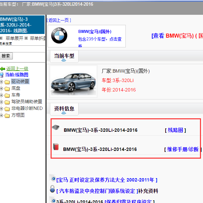Click the 查看 BMW(宝马) link at right
The height and width of the screenshot is (203, 203).
177,36
